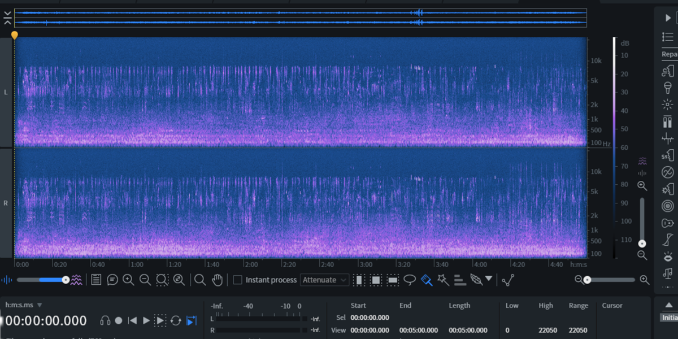Open the markers and regions list icon
The image size is (678, 339).
pyautogui.click(x=96, y=280)
